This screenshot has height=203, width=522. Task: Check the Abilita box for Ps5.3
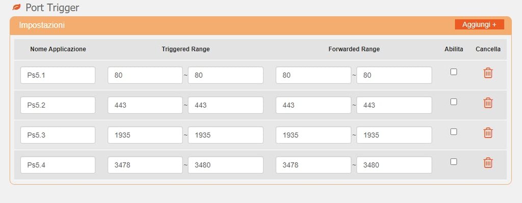pos(453,132)
